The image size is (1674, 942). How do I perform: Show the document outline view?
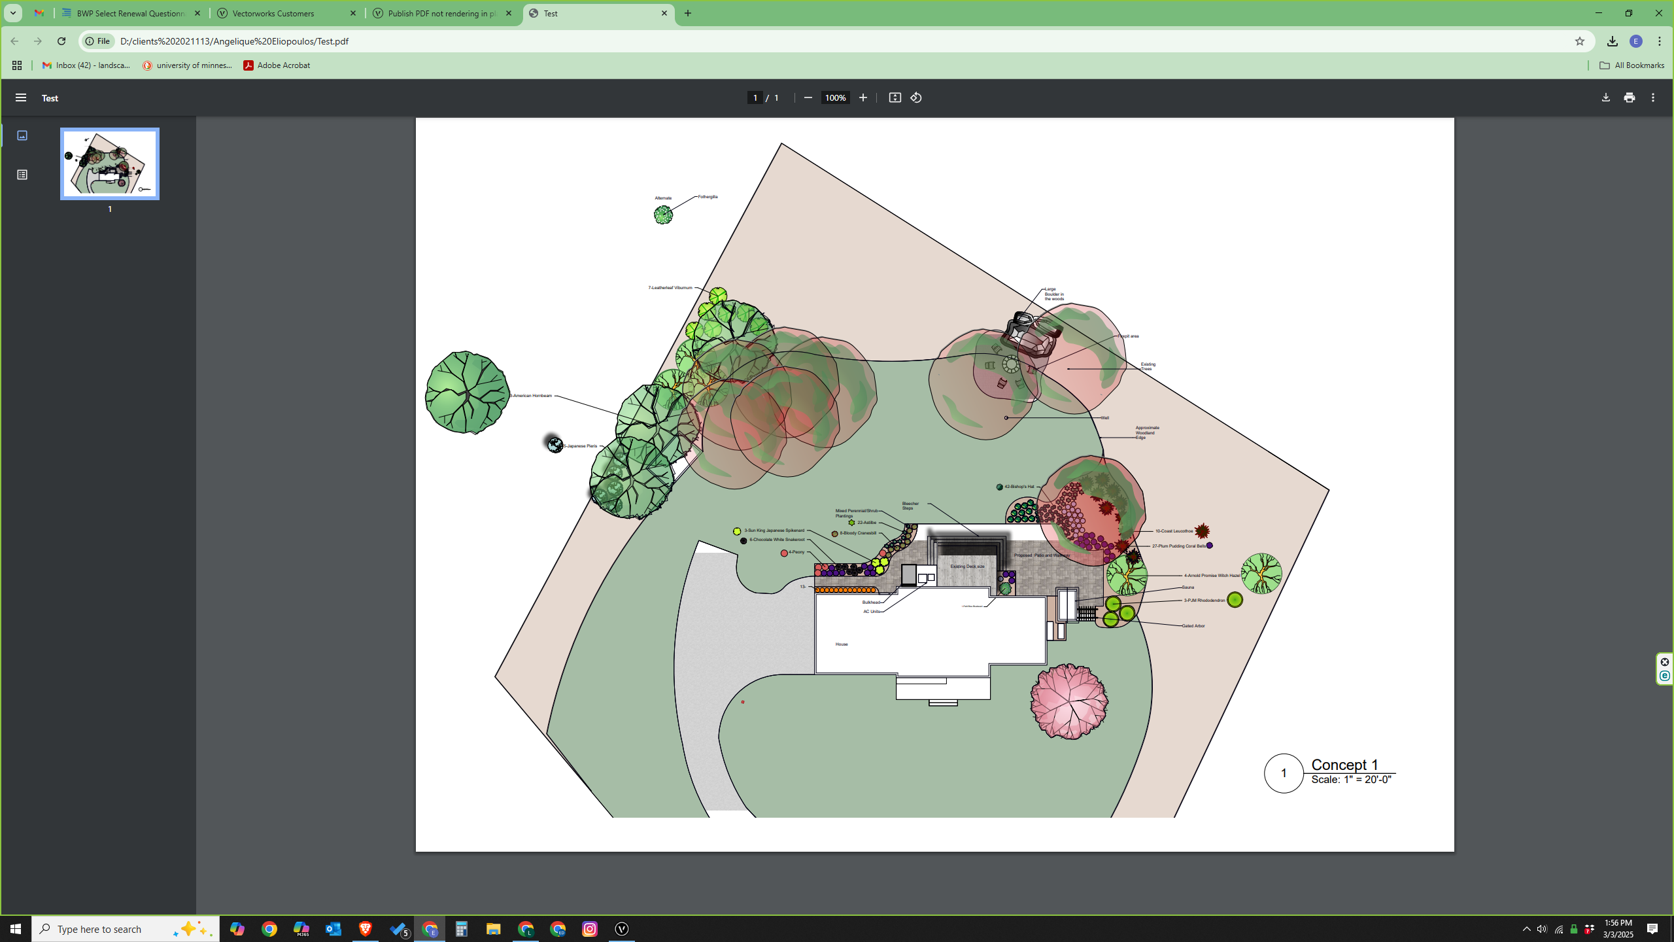coord(22,175)
